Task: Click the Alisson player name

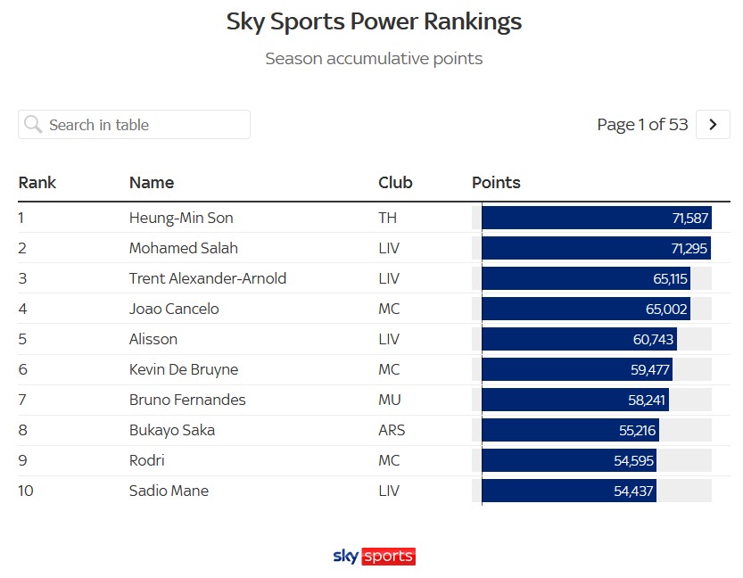Action: coord(153,339)
